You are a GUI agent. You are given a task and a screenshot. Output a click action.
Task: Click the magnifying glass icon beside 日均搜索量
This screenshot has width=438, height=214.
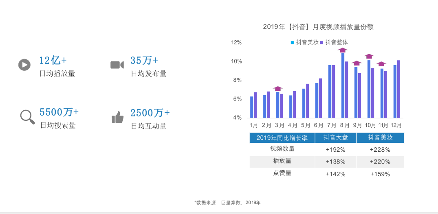click(x=27, y=117)
